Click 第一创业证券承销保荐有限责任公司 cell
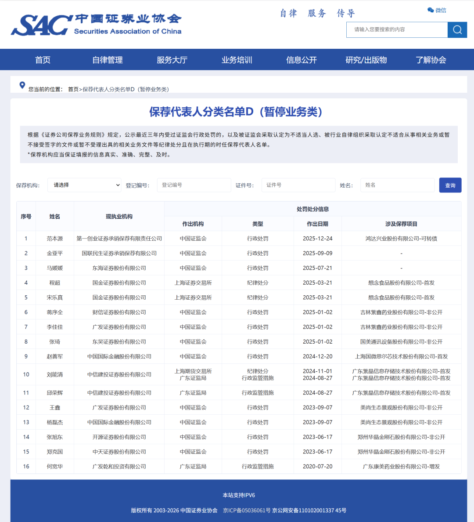Image resolution: width=474 pixels, height=522 pixels. pos(119,239)
